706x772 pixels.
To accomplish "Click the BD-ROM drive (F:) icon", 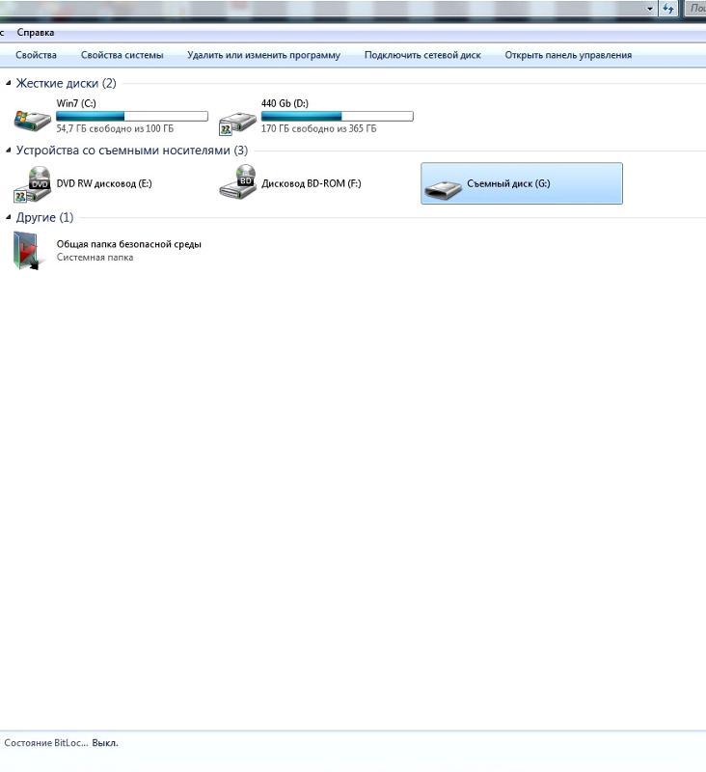I will [x=236, y=182].
